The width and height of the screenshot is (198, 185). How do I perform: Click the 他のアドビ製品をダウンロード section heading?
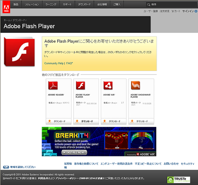click(x=61, y=75)
